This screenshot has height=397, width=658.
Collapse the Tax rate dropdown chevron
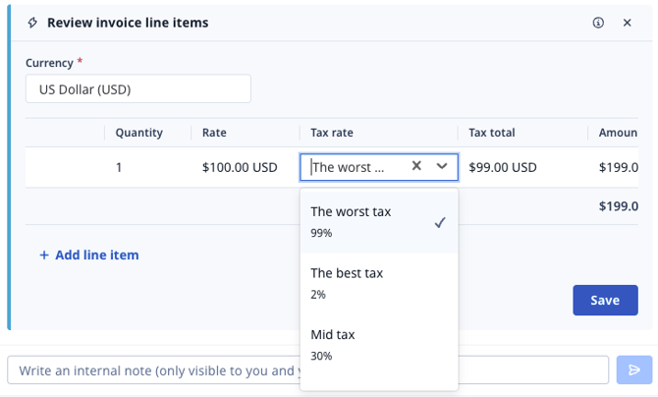[442, 167]
